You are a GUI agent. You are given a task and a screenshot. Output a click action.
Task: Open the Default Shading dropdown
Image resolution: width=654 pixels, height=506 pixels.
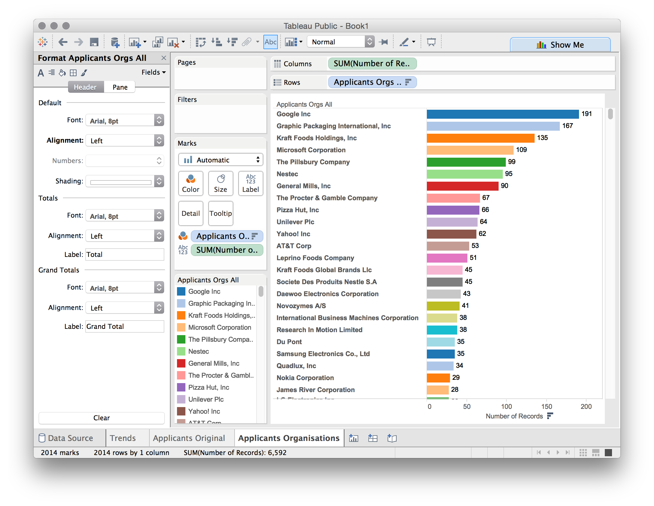tap(125, 181)
